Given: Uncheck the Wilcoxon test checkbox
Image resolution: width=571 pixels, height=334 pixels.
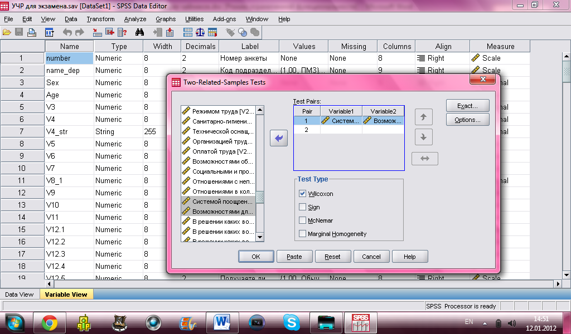Looking at the screenshot, I should point(302,193).
